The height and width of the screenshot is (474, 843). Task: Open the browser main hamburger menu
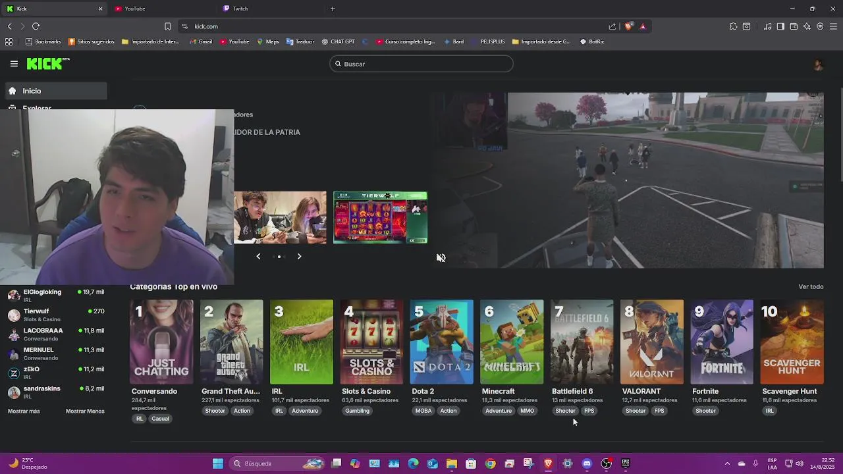tap(833, 26)
